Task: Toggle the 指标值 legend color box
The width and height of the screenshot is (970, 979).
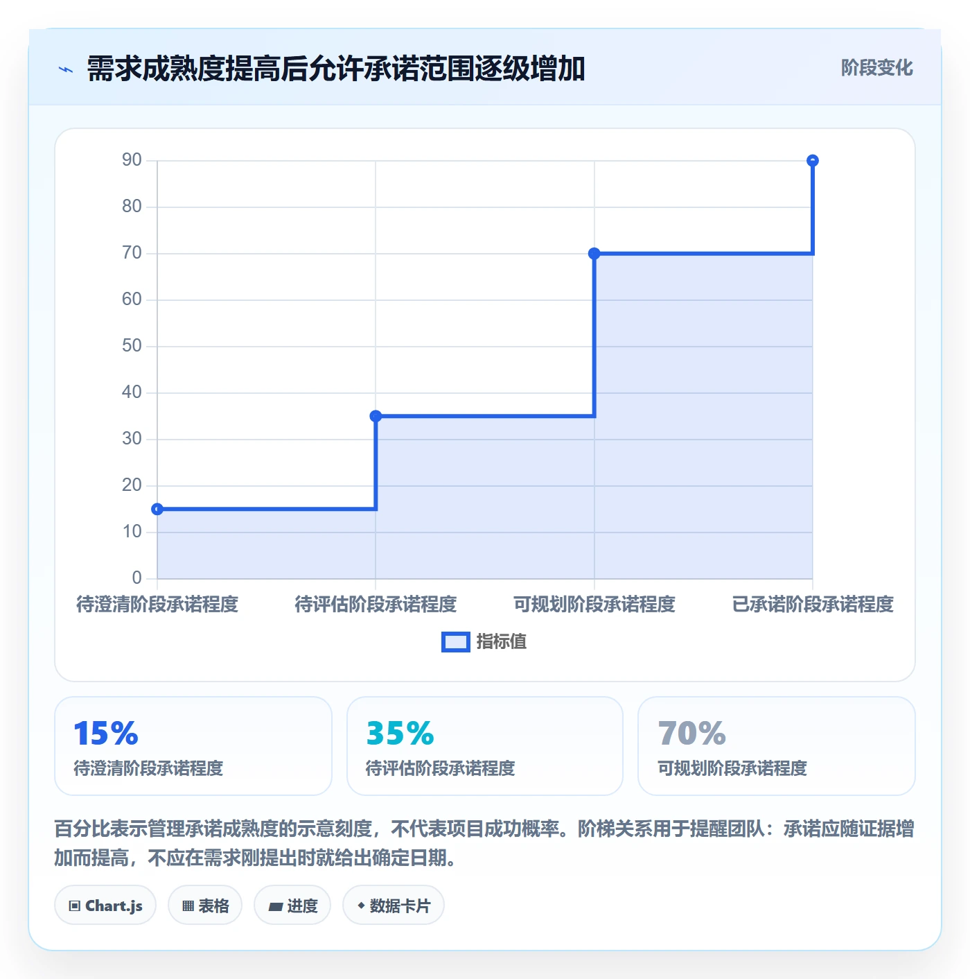Action: pyautogui.click(x=456, y=642)
